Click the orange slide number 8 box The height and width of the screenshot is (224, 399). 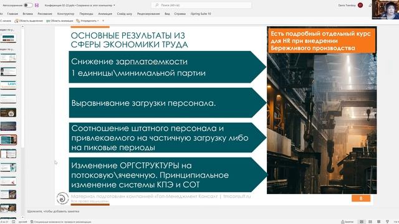click(361, 198)
